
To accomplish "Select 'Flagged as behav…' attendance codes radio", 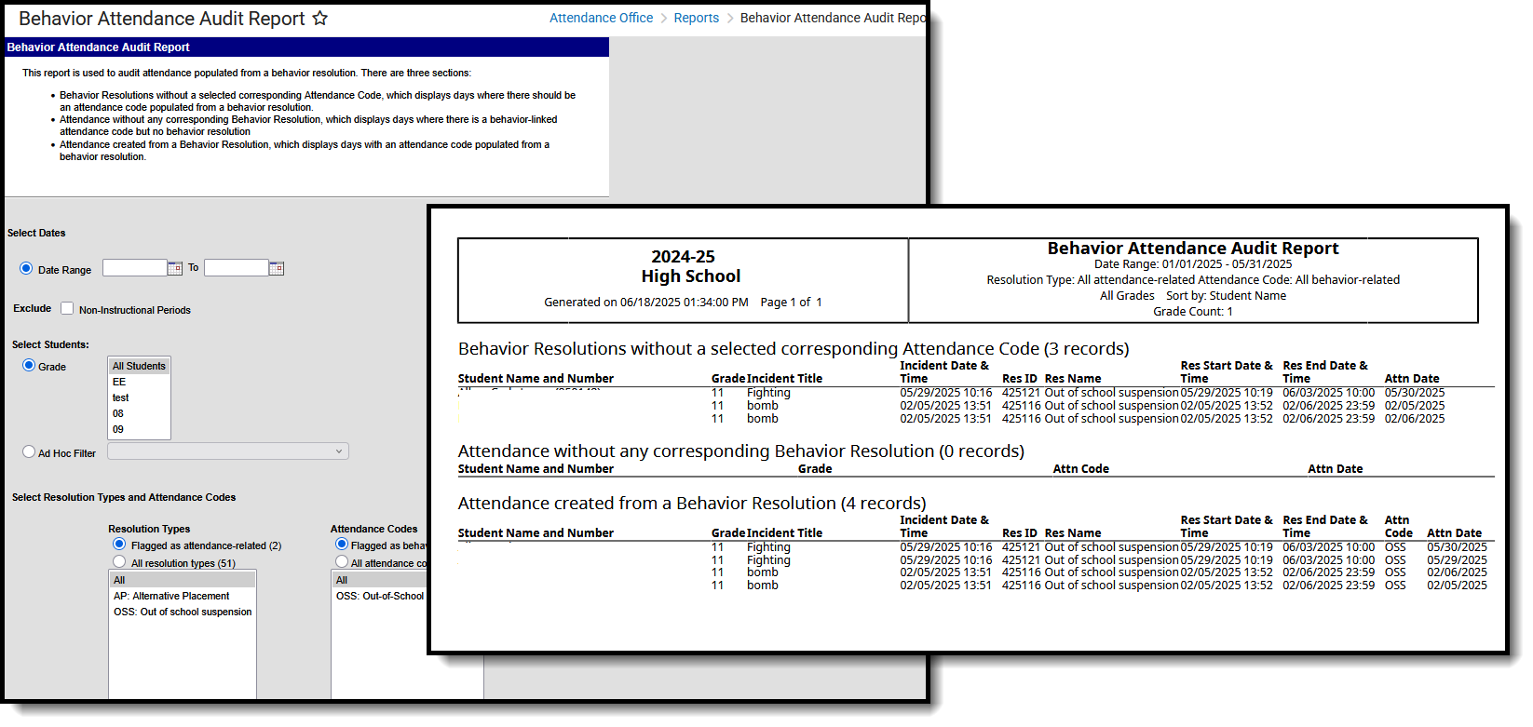I will coord(342,544).
